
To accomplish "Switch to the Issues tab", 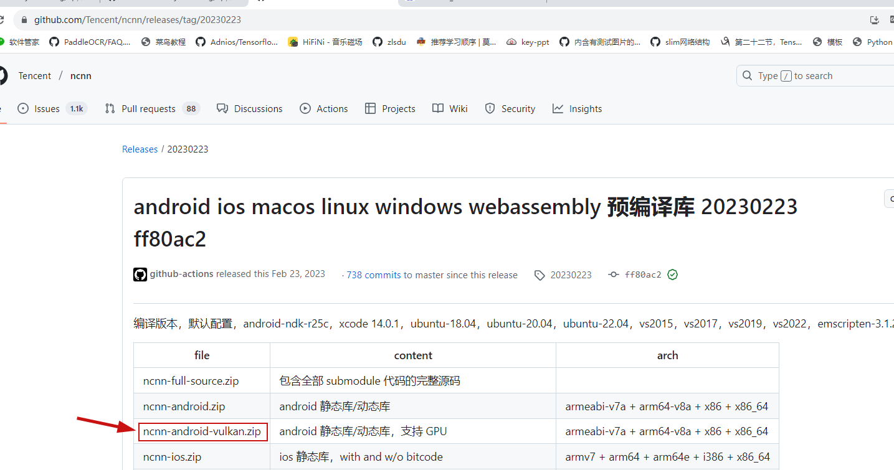I will point(53,108).
